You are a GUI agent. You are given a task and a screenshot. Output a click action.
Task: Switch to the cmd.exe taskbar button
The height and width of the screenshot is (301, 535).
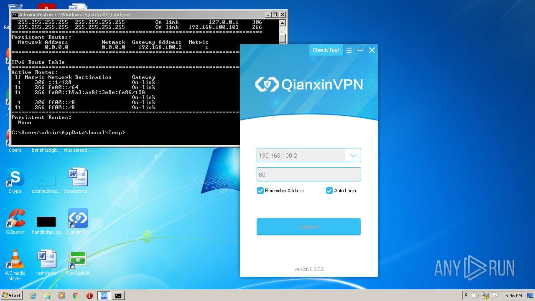(x=118, y=296)
